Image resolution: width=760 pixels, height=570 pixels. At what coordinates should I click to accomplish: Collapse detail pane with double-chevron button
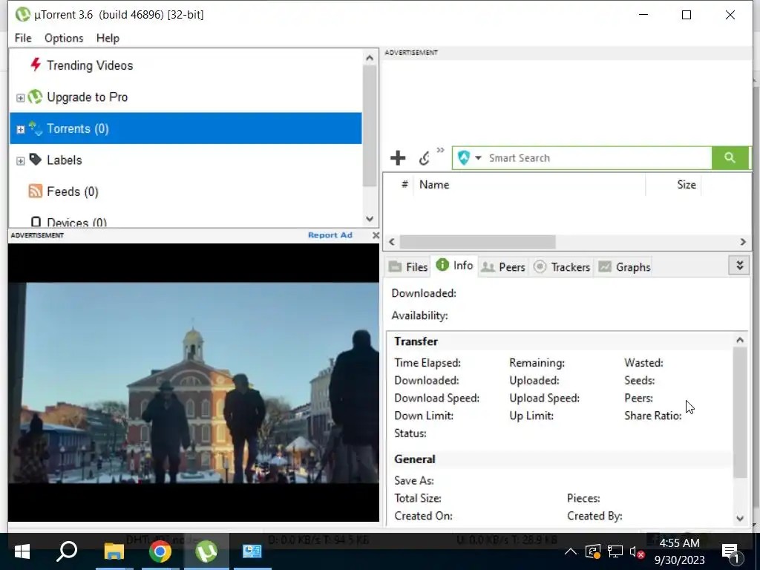[x=739, y=265]
